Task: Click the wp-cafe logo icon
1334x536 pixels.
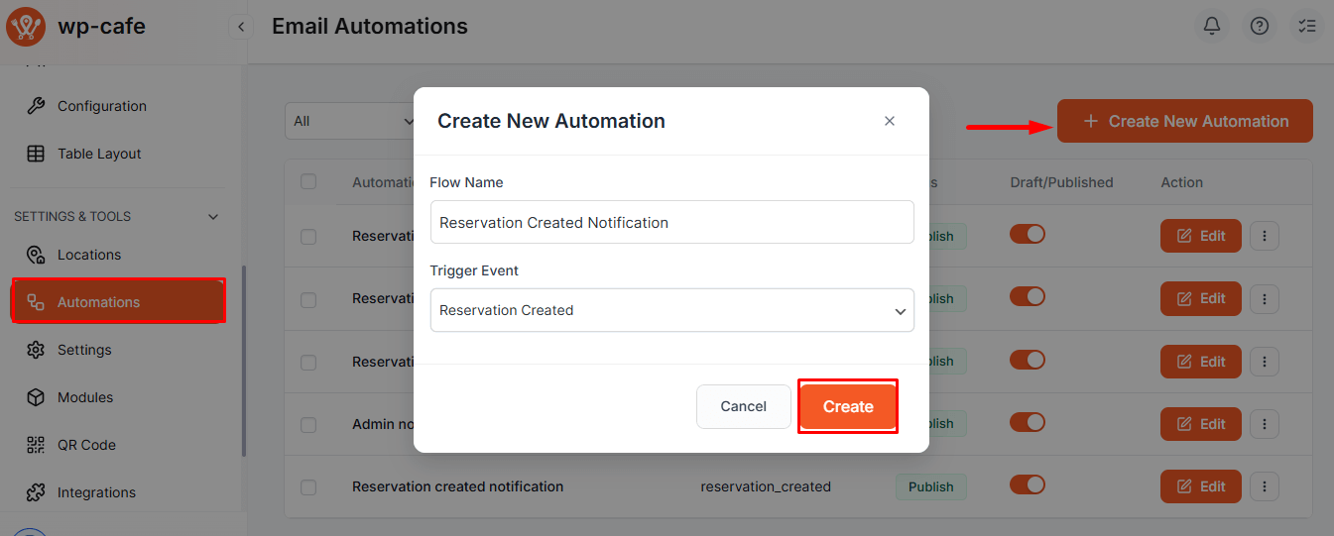Action: pos(25,27)
